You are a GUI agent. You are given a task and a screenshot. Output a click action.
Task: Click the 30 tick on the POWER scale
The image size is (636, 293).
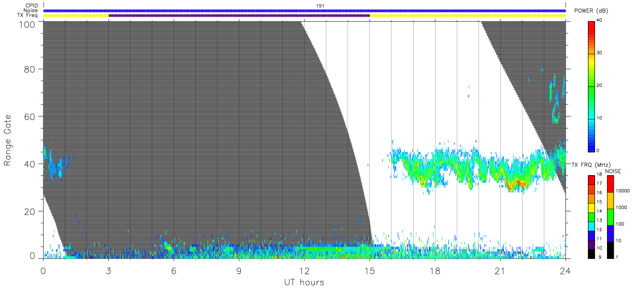600,53
